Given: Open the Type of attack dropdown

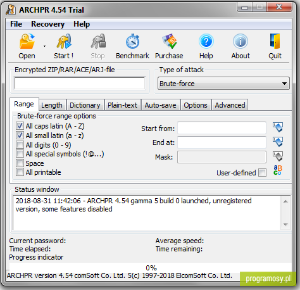Looking at the screenshot, I should (x=223, y=84).
